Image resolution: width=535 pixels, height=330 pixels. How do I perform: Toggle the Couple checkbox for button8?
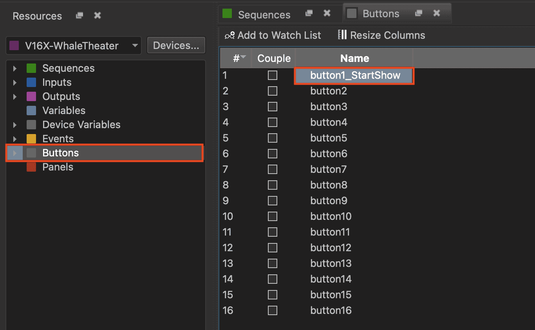273,185
